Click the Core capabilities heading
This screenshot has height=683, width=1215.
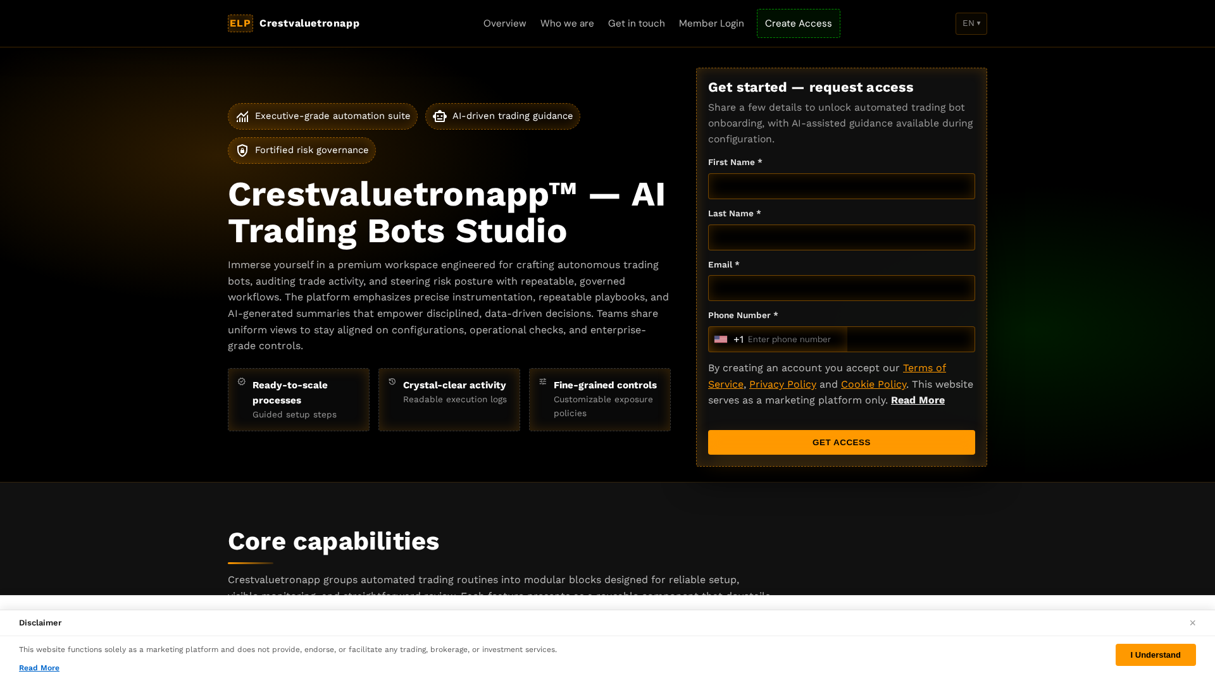point(333,541)
